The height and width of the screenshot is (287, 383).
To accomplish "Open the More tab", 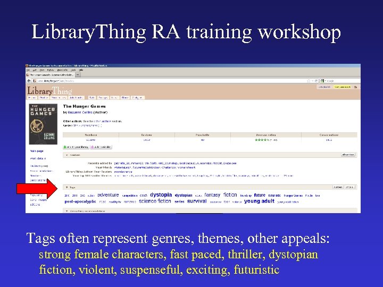I will [x=125, y=98].
